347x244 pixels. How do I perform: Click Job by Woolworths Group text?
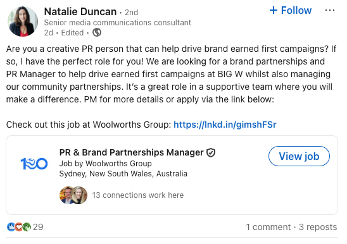[x=105, y=164]
